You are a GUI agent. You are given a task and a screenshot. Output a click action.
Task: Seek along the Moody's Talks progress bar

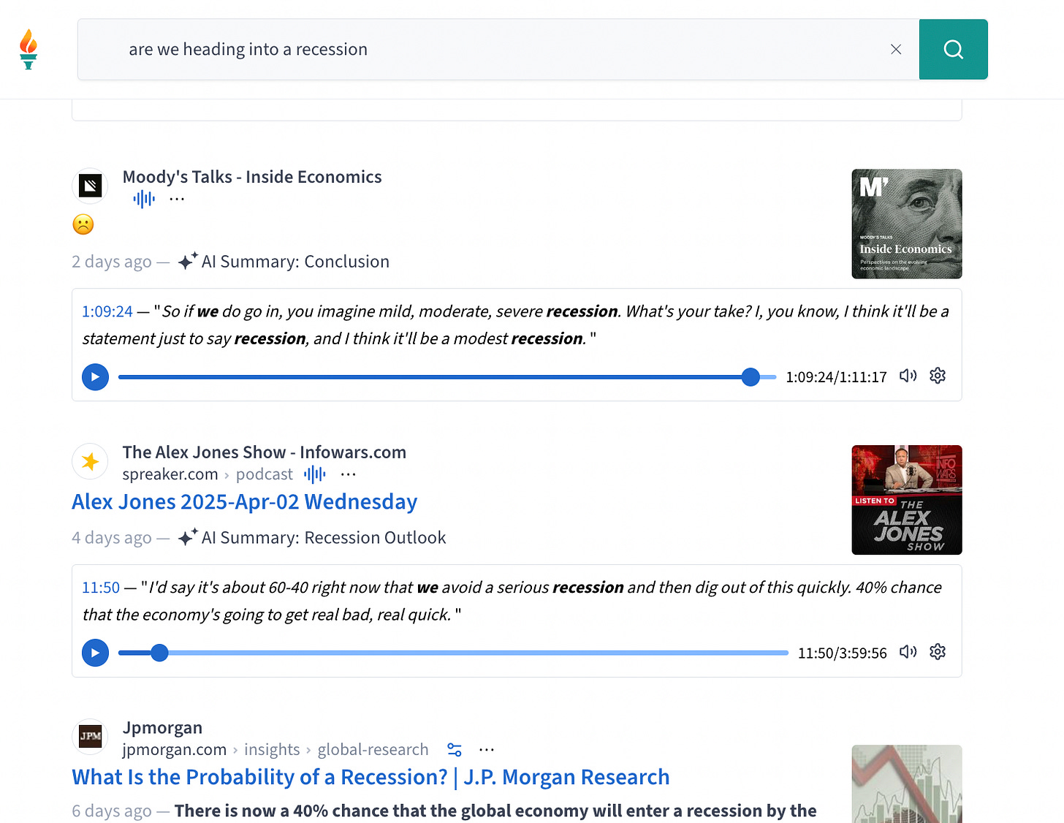click(446, 377)
